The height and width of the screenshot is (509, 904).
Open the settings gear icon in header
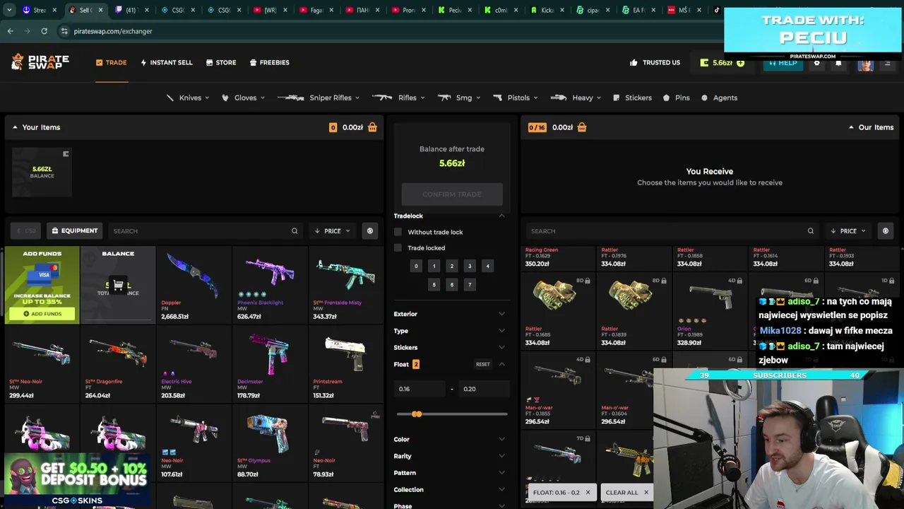pyautogui.click(x=817, y=62)
